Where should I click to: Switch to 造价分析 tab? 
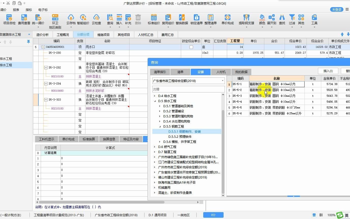tap(42, 35)
